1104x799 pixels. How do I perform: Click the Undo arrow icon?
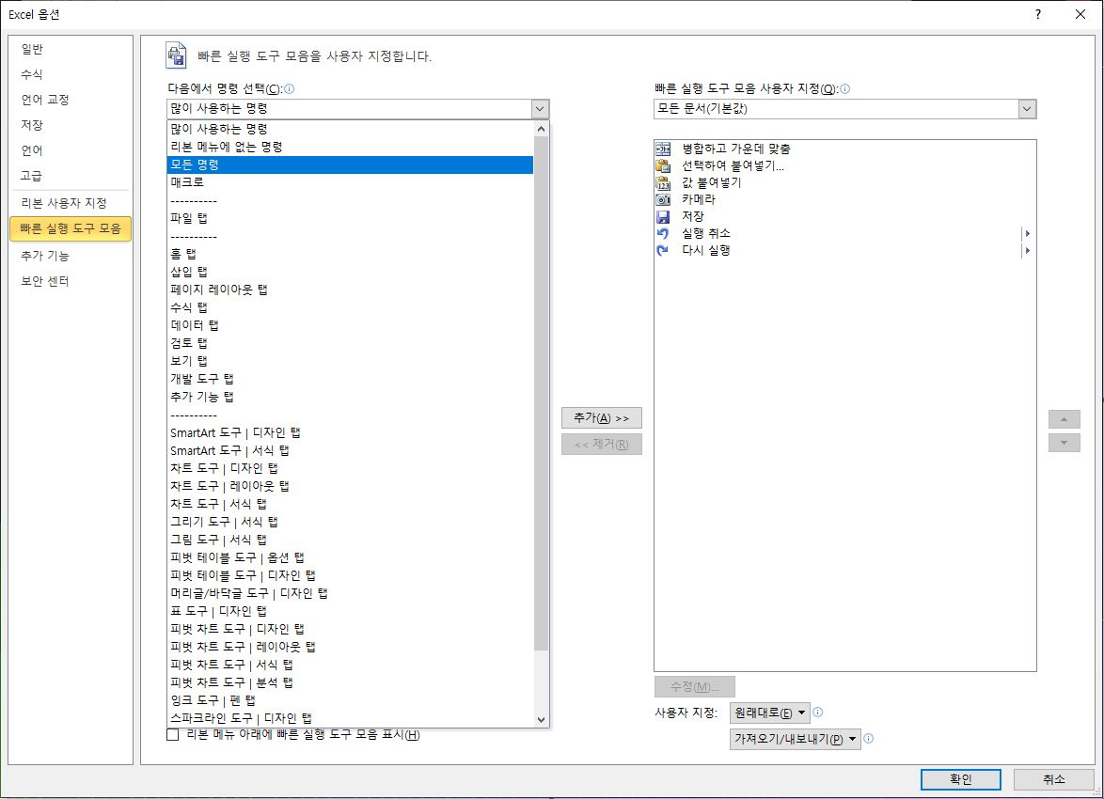[x=663, y=233]
